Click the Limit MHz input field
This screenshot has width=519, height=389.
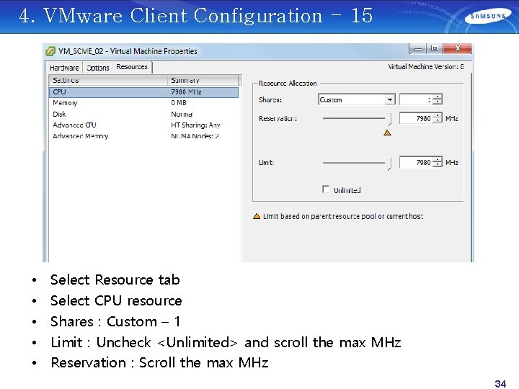coord(416,162)
